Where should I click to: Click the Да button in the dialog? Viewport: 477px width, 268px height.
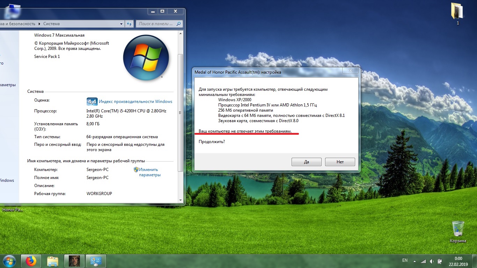click(x=307, y=162)
